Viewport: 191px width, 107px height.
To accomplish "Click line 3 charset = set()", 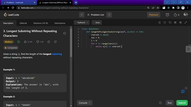I will [x=100, y=35].
